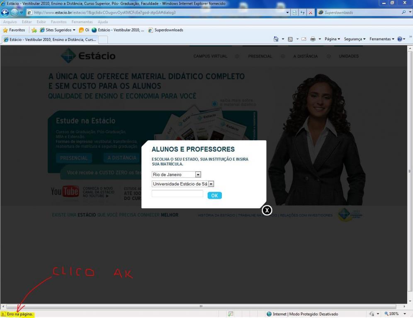Click the blue Help question mark icon
This screenshot has width=413, height=318.
click(x=400, y=39)
